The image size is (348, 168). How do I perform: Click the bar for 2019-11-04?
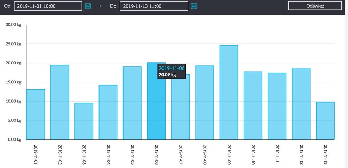[x=108, y=112]
